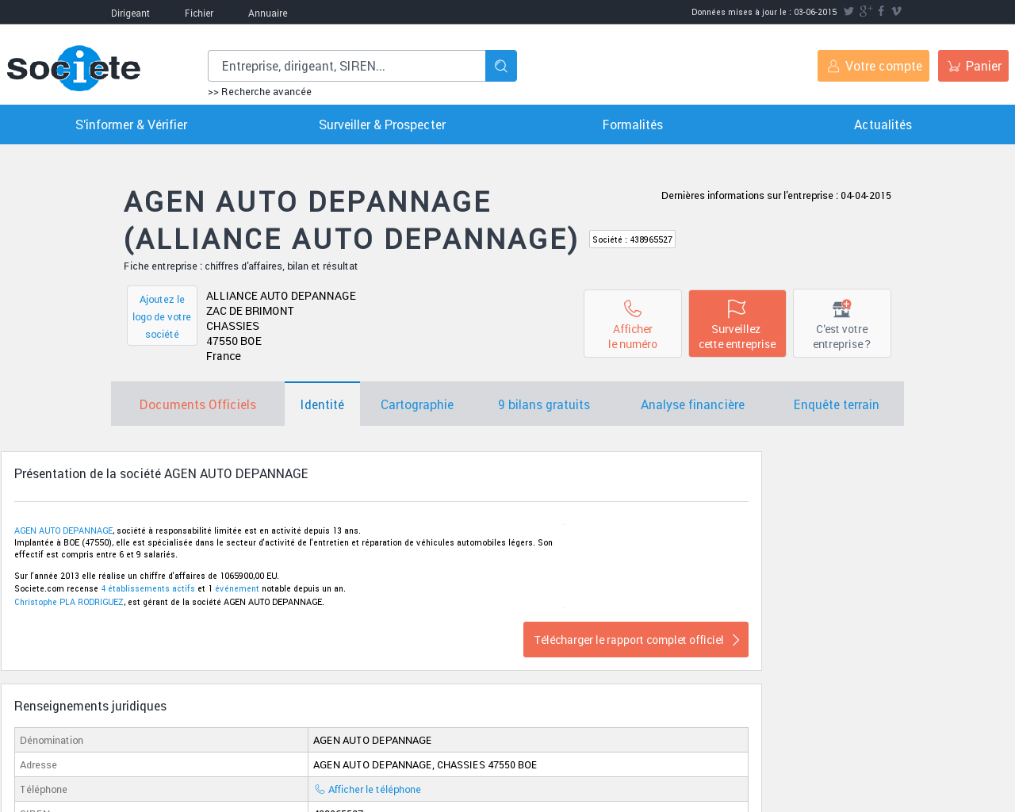Open Actualités menu
1015x812 pixels.
[x=883, y=124]
